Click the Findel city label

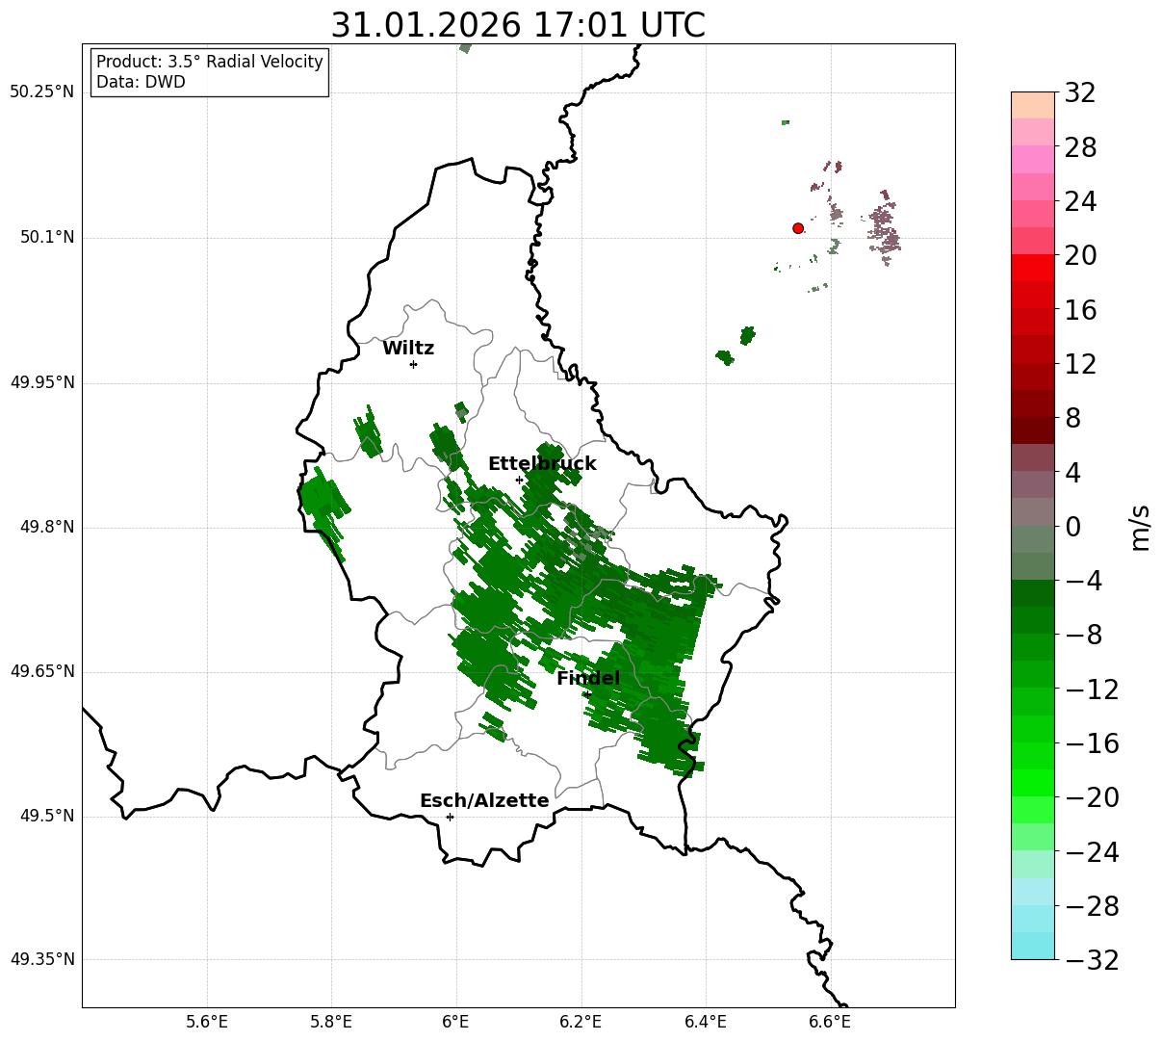588,679
